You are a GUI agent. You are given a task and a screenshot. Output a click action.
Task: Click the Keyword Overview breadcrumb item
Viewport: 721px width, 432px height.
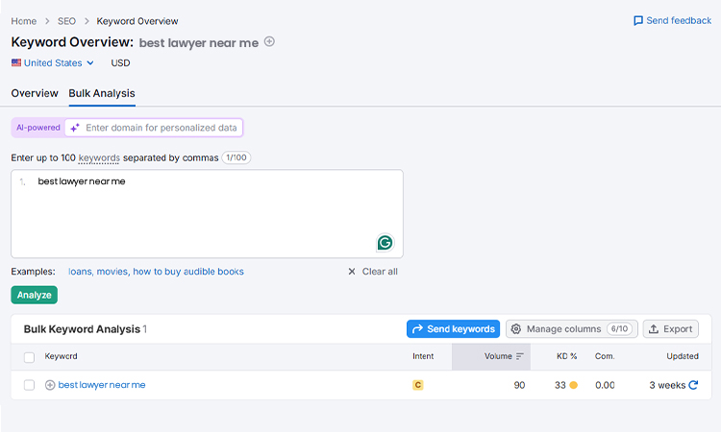(x=137, y=21)
